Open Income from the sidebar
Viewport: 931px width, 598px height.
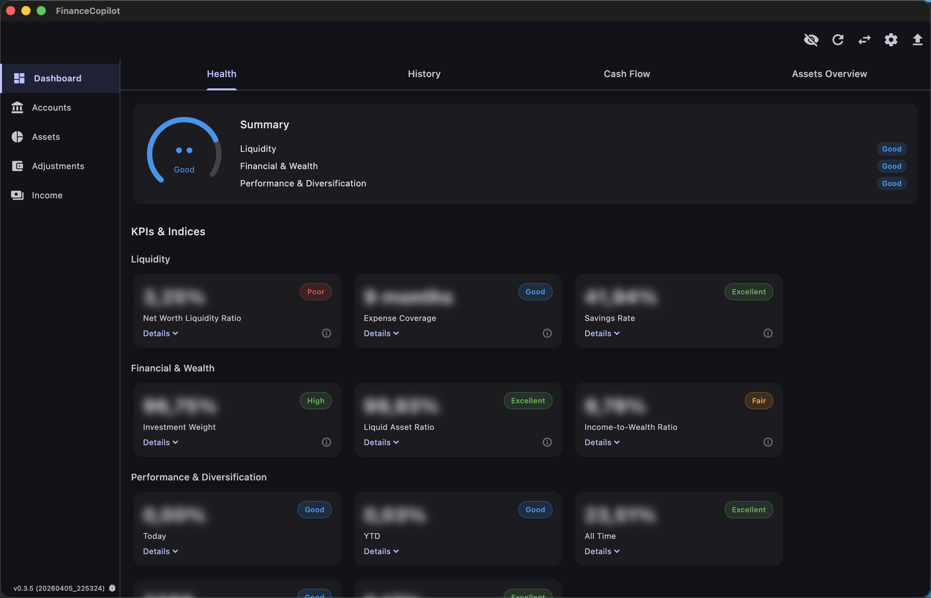(47, 195)
